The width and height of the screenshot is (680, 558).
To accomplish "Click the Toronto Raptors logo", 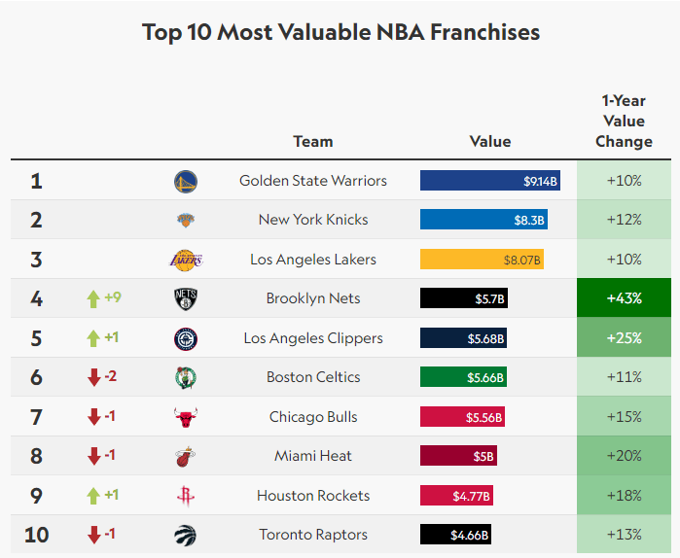I will tap(186, 535).
